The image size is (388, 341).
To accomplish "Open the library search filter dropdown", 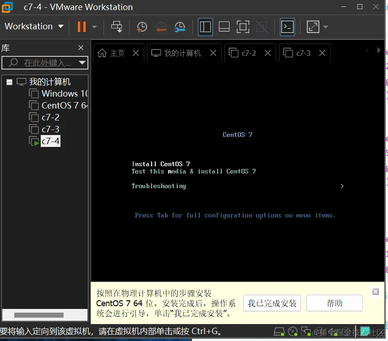I will coord(82,63).
